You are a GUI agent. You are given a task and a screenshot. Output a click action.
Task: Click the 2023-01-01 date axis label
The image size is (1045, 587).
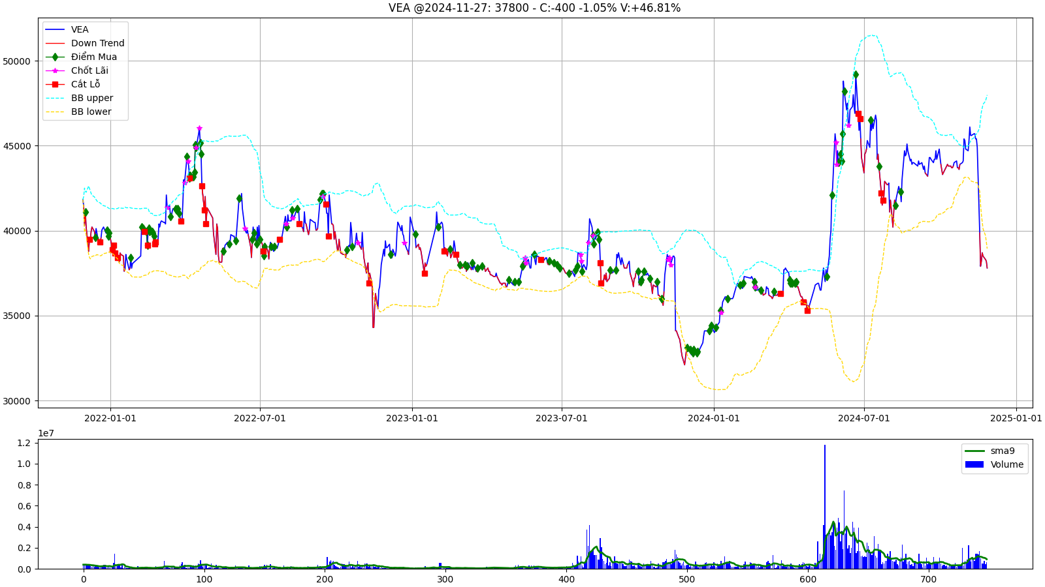click(412, 418)
